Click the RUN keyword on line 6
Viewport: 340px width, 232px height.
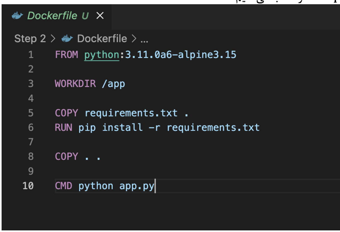(x=63, y=128)
